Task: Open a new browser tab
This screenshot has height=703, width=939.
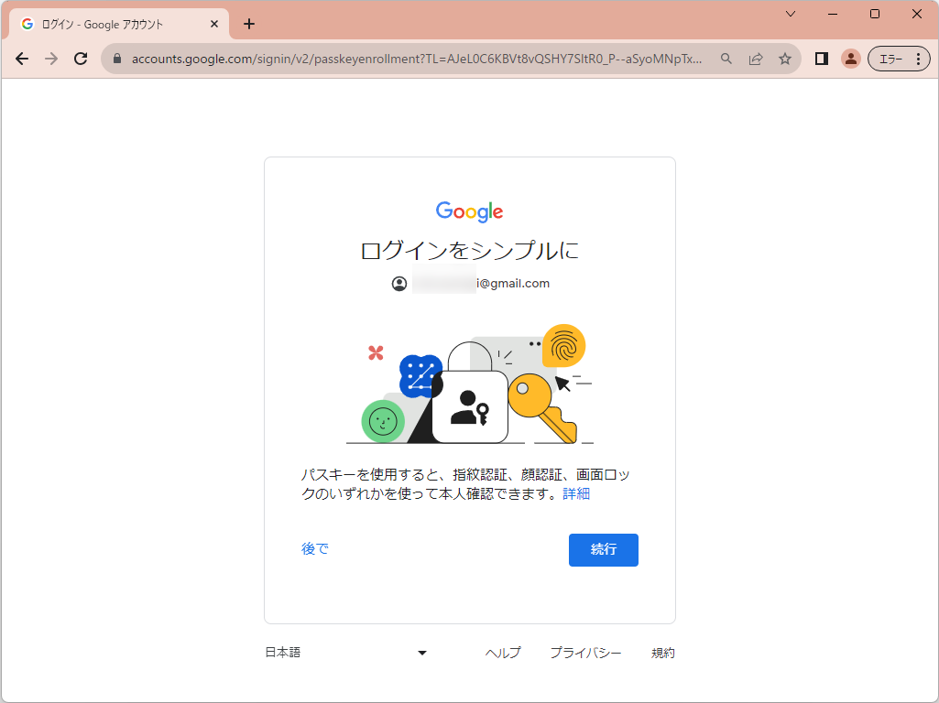Action: pos(248,24)
